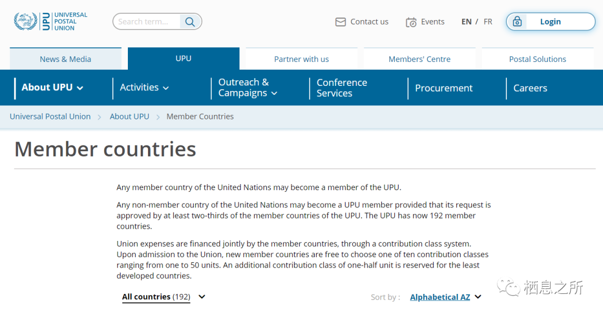Viewport: 603px width, 314px height.
Task: Click the search magnifier icon
Action: point(190,22)
